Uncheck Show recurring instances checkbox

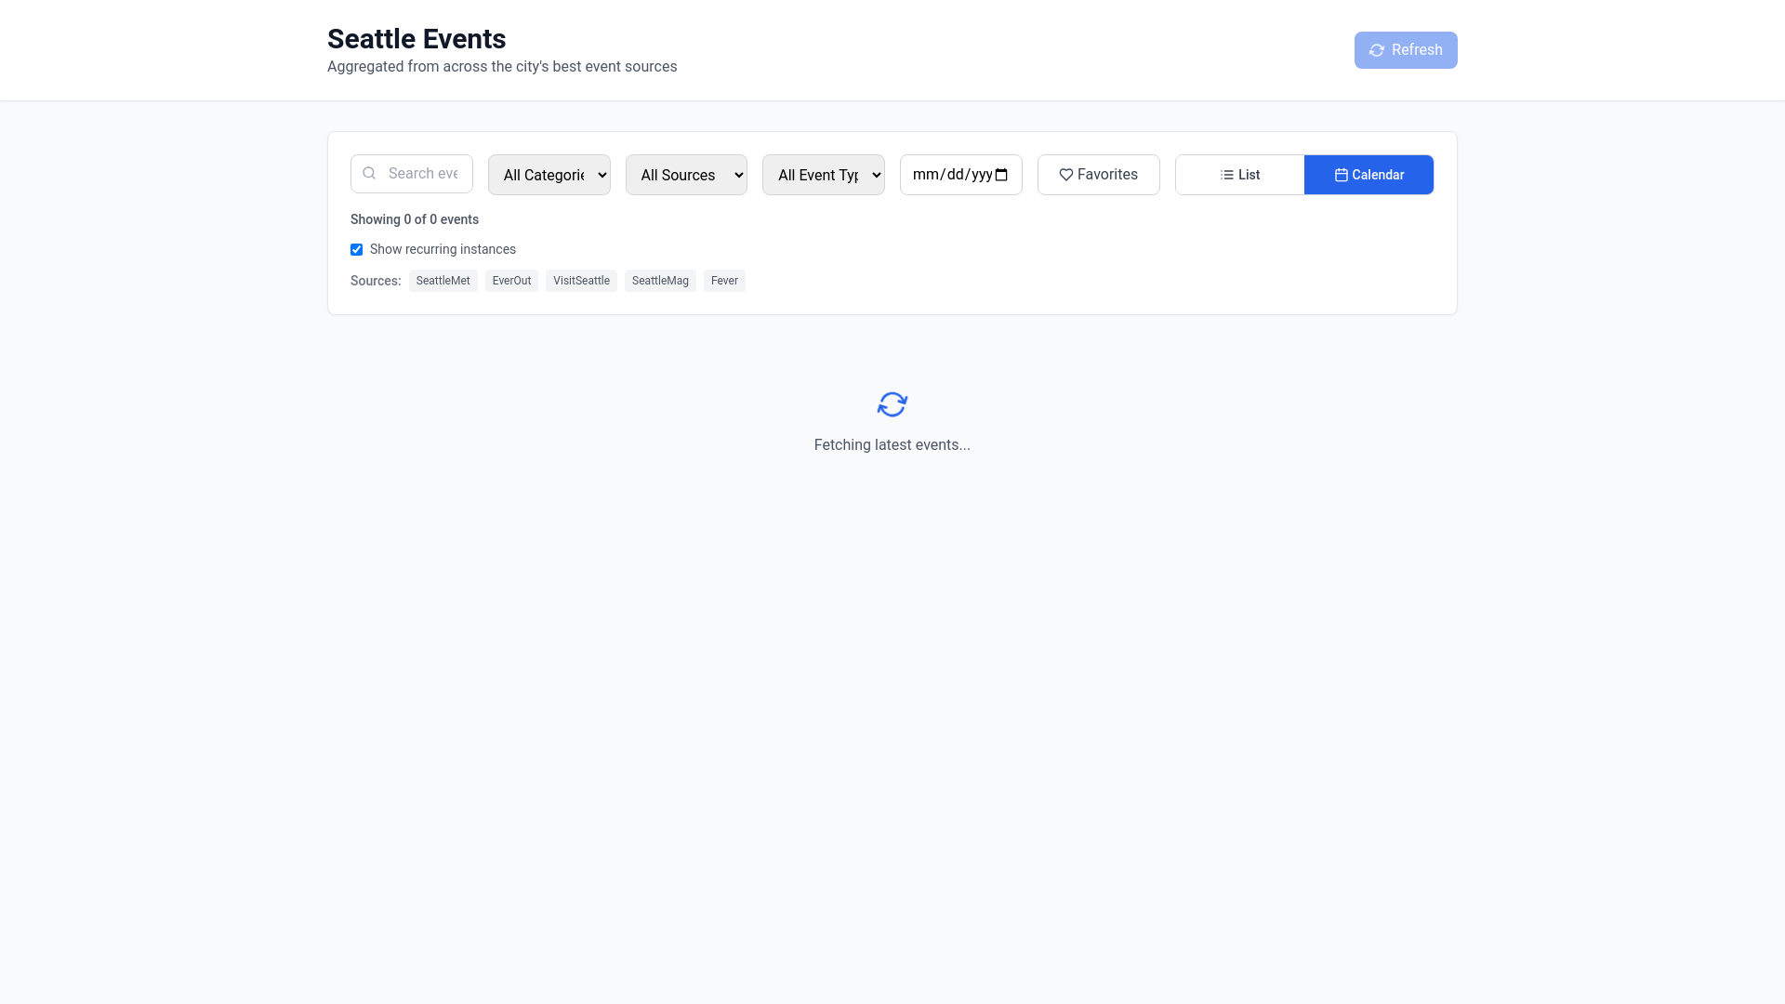(356, 249)
